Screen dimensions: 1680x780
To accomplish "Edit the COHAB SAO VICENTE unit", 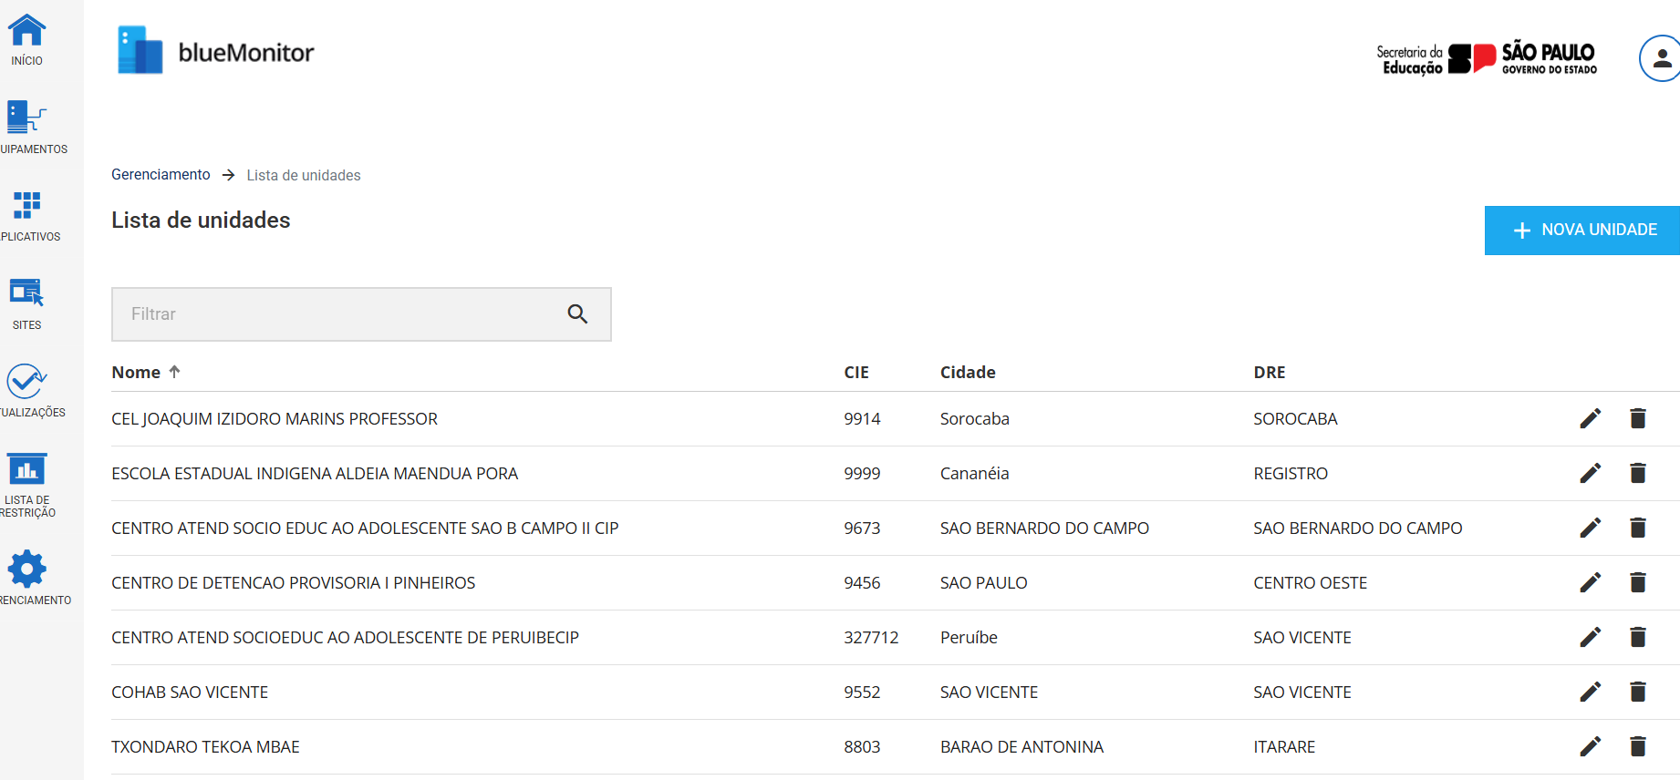I will pyautogui.click(x=1590, y=692).
